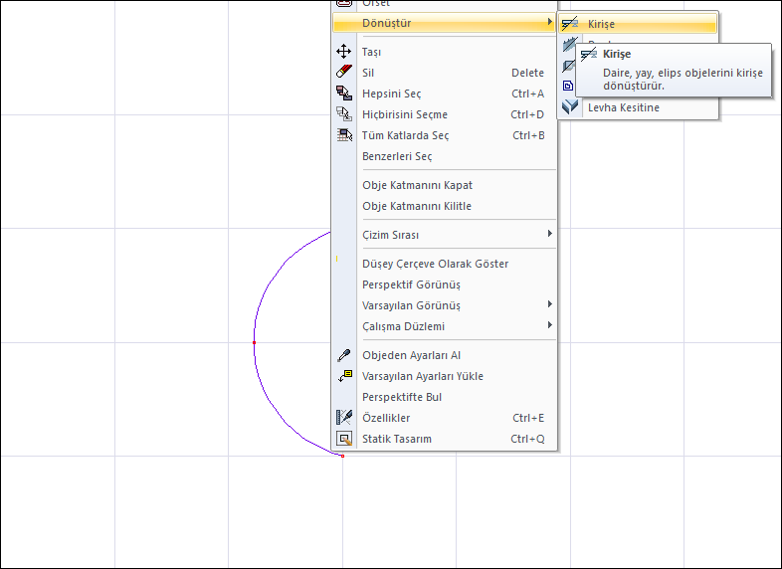Choose Levha Kesitine from the submenu
Image resolution: width=782 pixels, height=569 pixels.
pyautogui.click(x=638, y=107)
